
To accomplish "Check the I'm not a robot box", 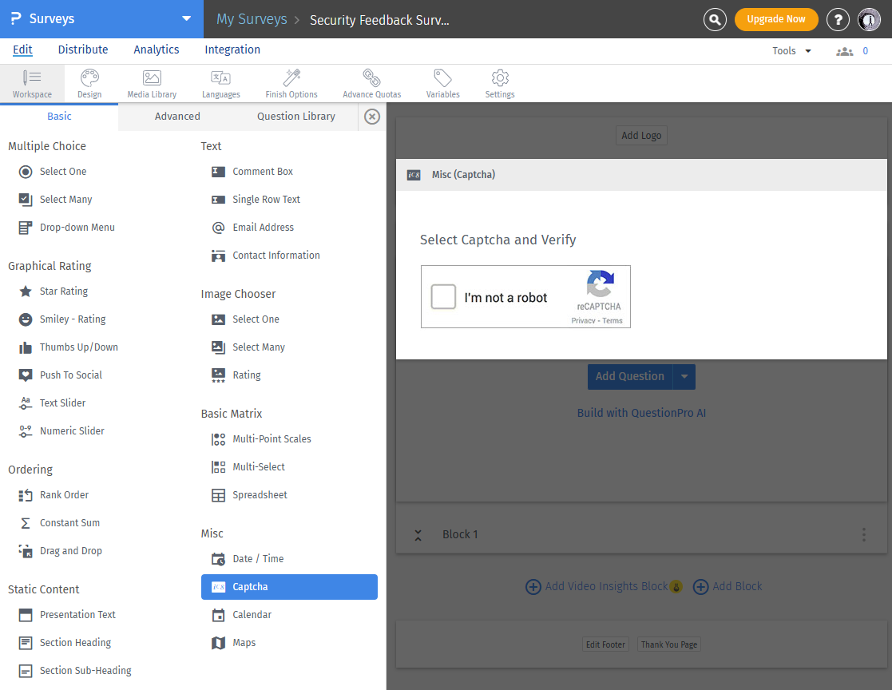I will (443, 296).
